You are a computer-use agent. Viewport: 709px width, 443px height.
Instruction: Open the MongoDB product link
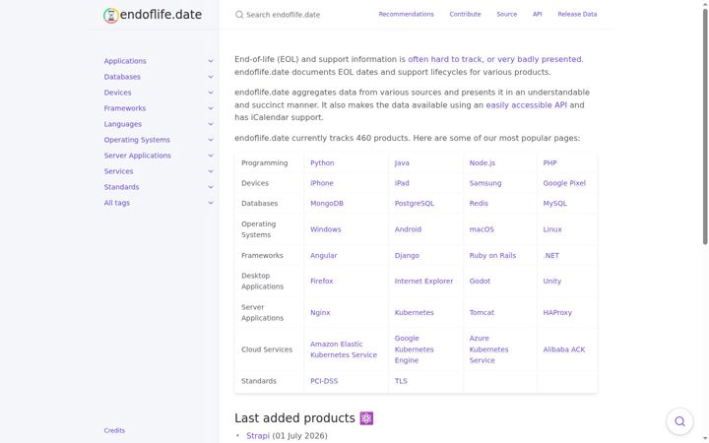pyautogui.click(x=327, y=204)
